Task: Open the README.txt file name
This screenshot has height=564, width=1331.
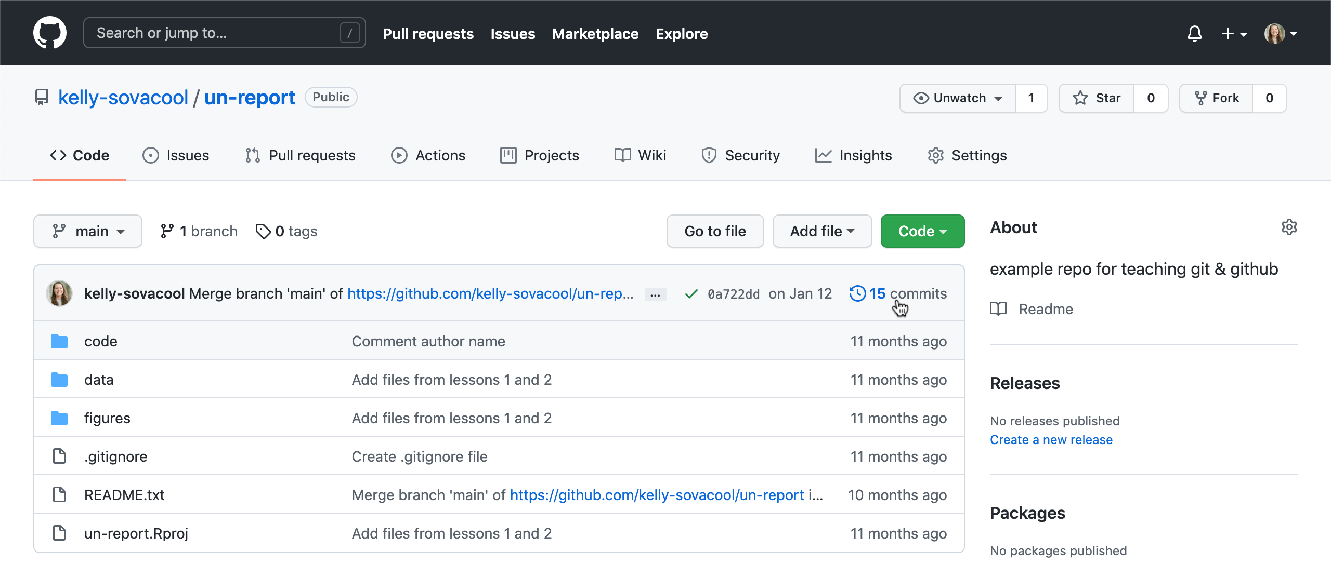Action: (124, 495)
